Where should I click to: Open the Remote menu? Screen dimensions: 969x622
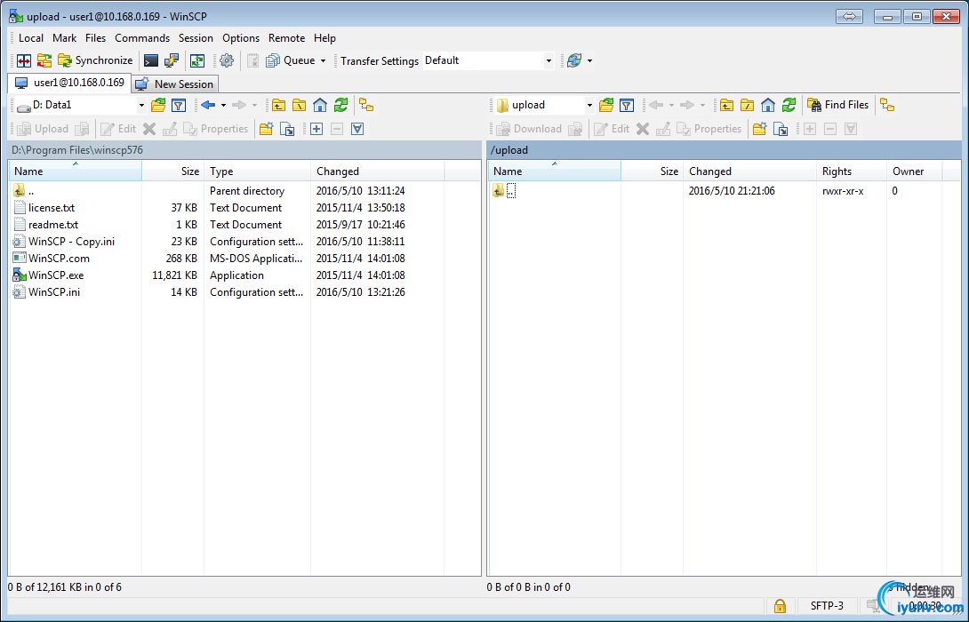coord(287,38)
